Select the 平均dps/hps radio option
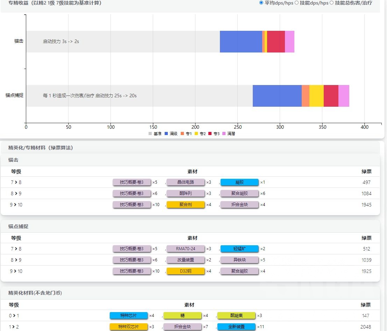Viewport: 387px width, 331px height. point(261,3)
